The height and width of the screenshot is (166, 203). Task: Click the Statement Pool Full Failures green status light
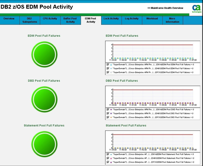coord(44,144)
